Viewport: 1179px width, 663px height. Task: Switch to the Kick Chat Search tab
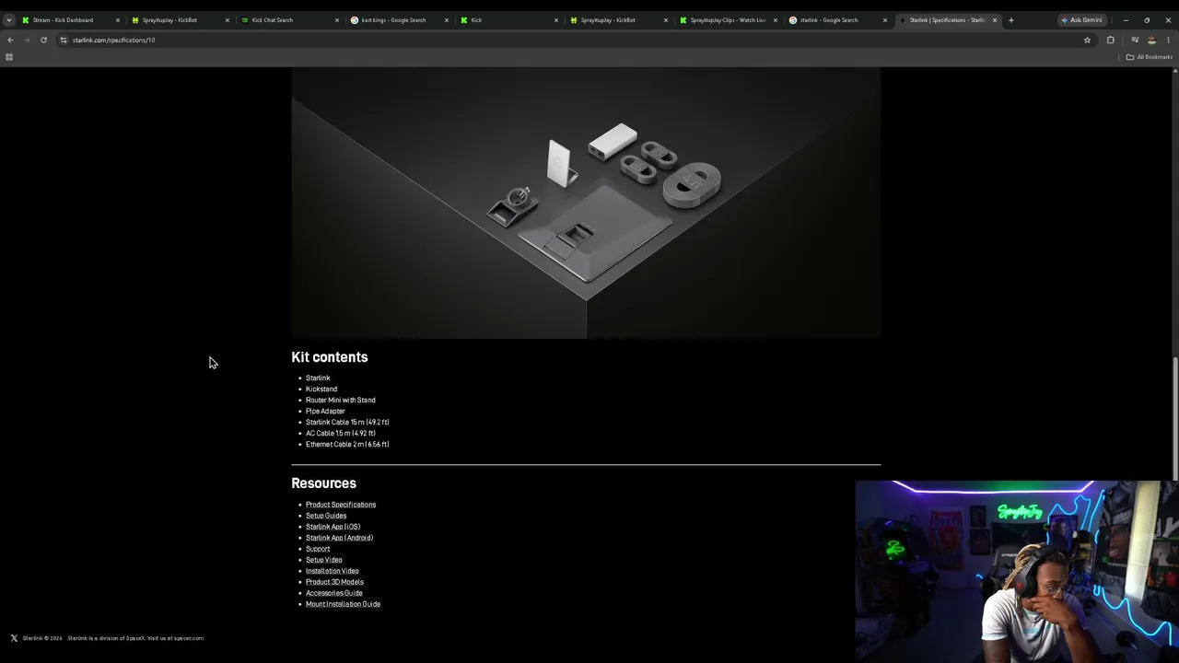point(290,20)
